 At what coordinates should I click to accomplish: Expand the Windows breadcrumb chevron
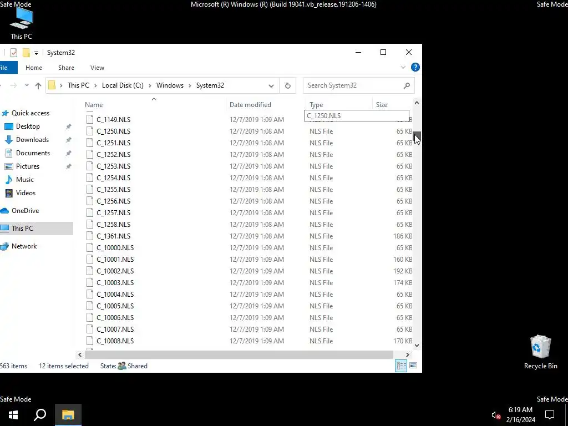(190, 85)
